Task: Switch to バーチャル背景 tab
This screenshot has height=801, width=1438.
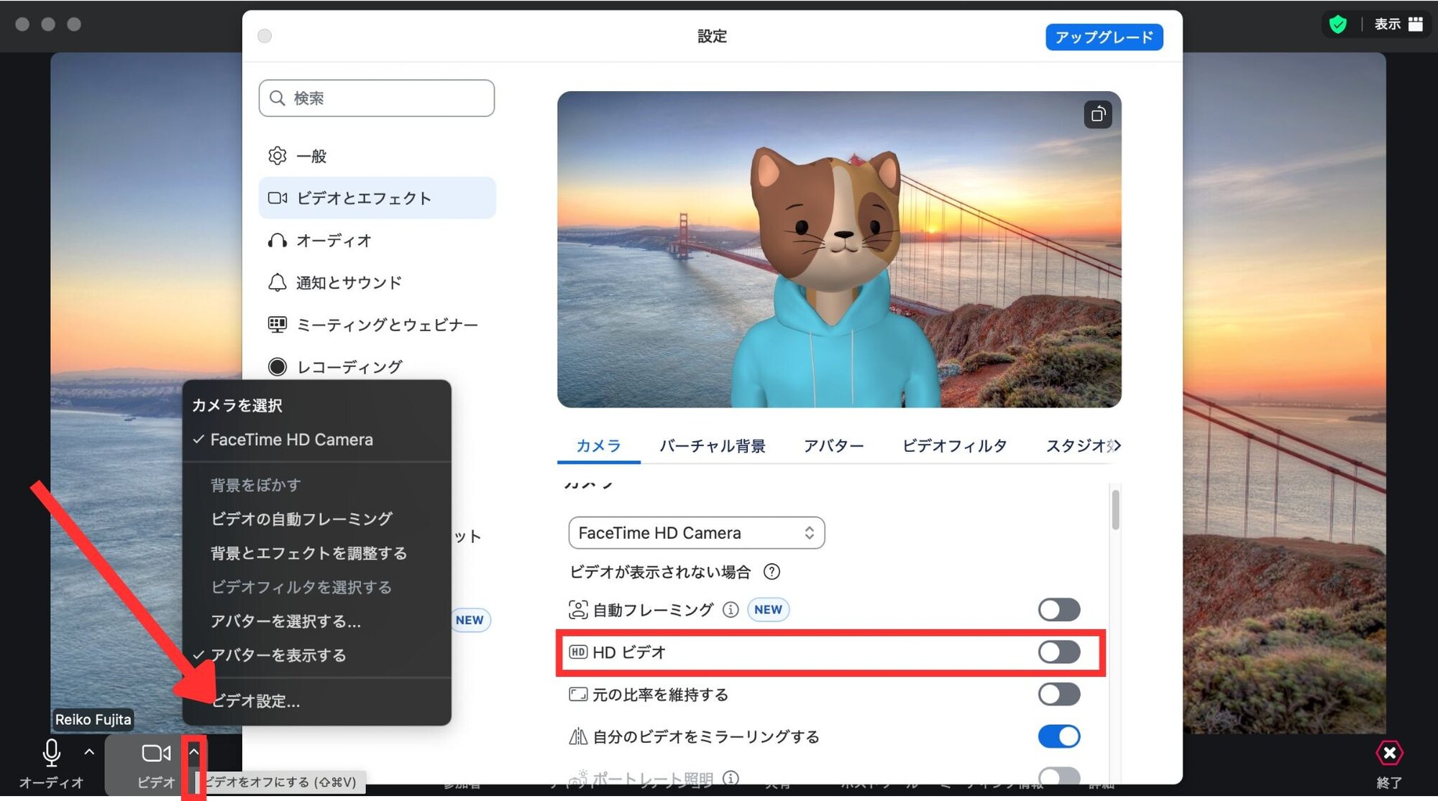Action: pyautogui.click(x=712, y=445)
